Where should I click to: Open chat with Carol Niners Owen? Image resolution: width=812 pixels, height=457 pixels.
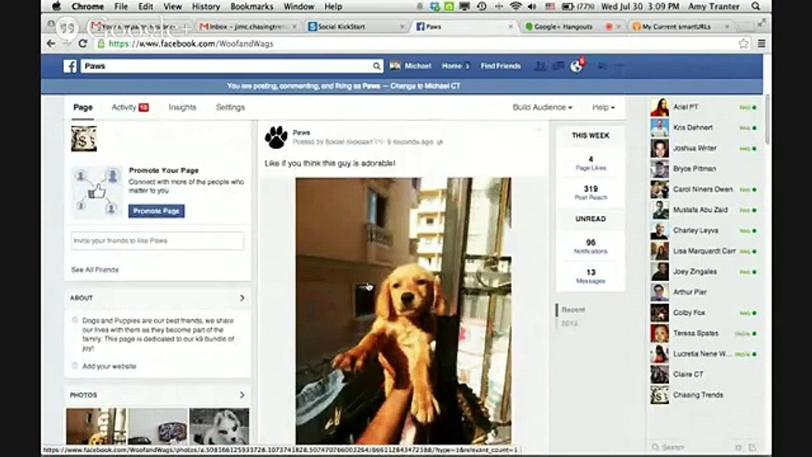[704, 189]
